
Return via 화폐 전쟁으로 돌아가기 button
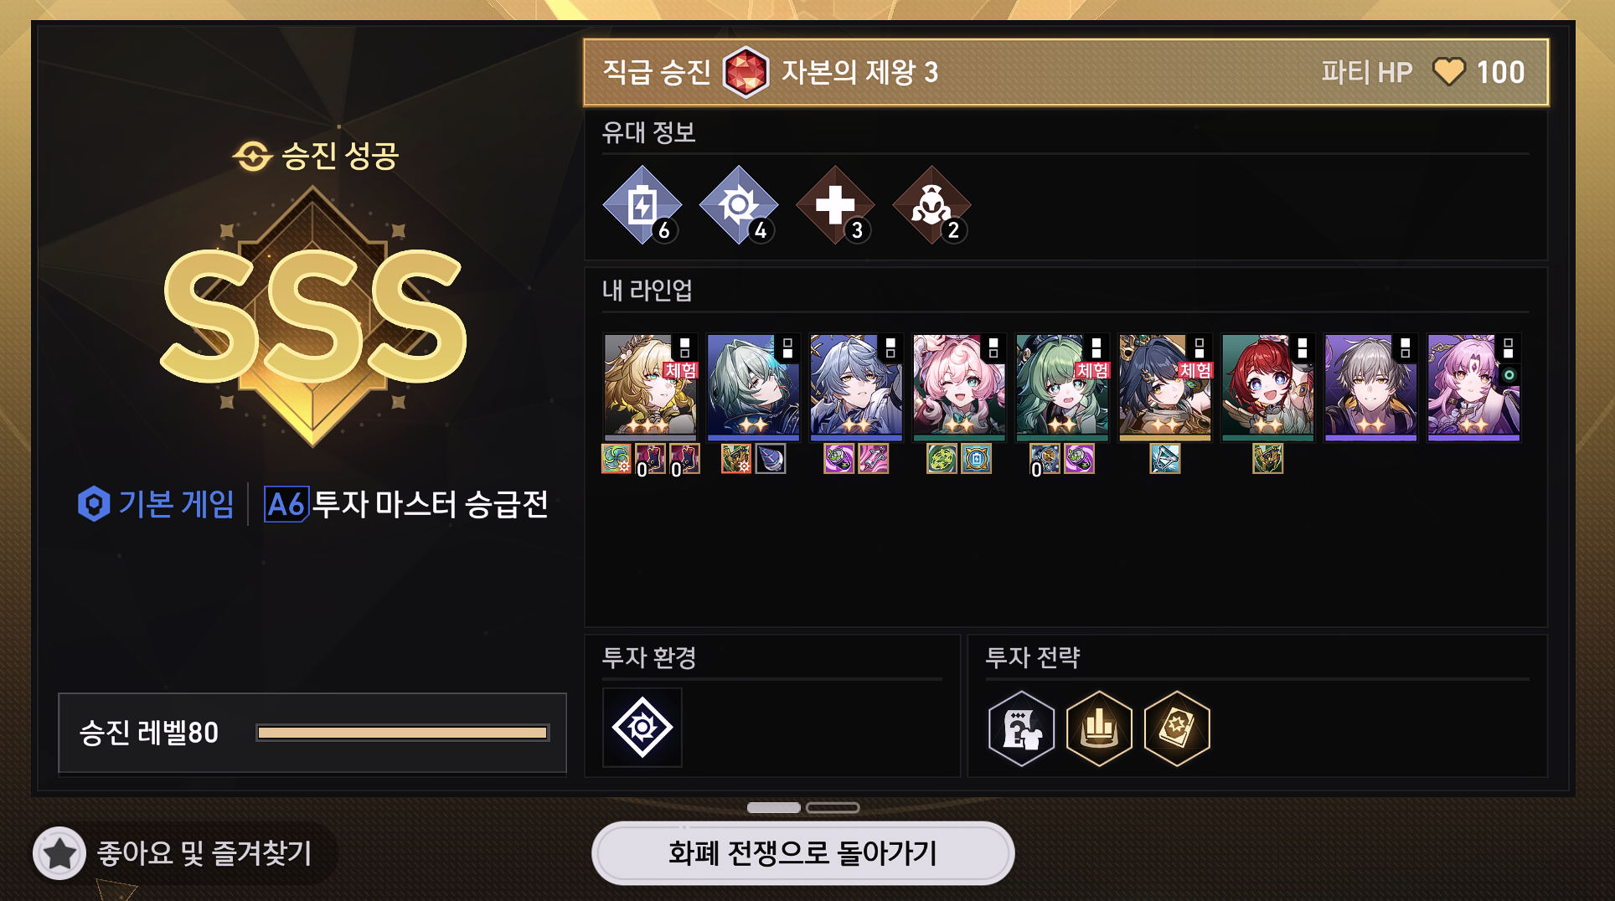click(x=802, y=853)
